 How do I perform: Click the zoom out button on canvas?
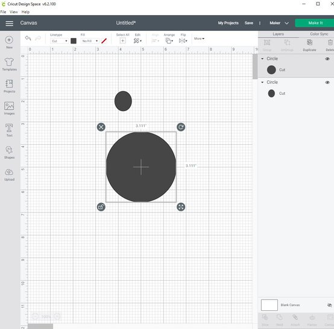point(35,317)
